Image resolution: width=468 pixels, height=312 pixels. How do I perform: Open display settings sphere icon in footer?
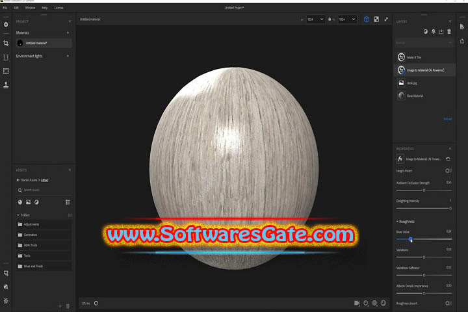coord(383,303)
